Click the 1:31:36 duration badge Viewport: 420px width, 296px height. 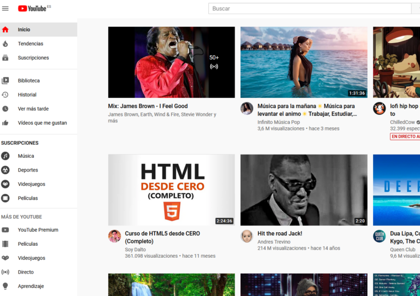pos(357,93)
